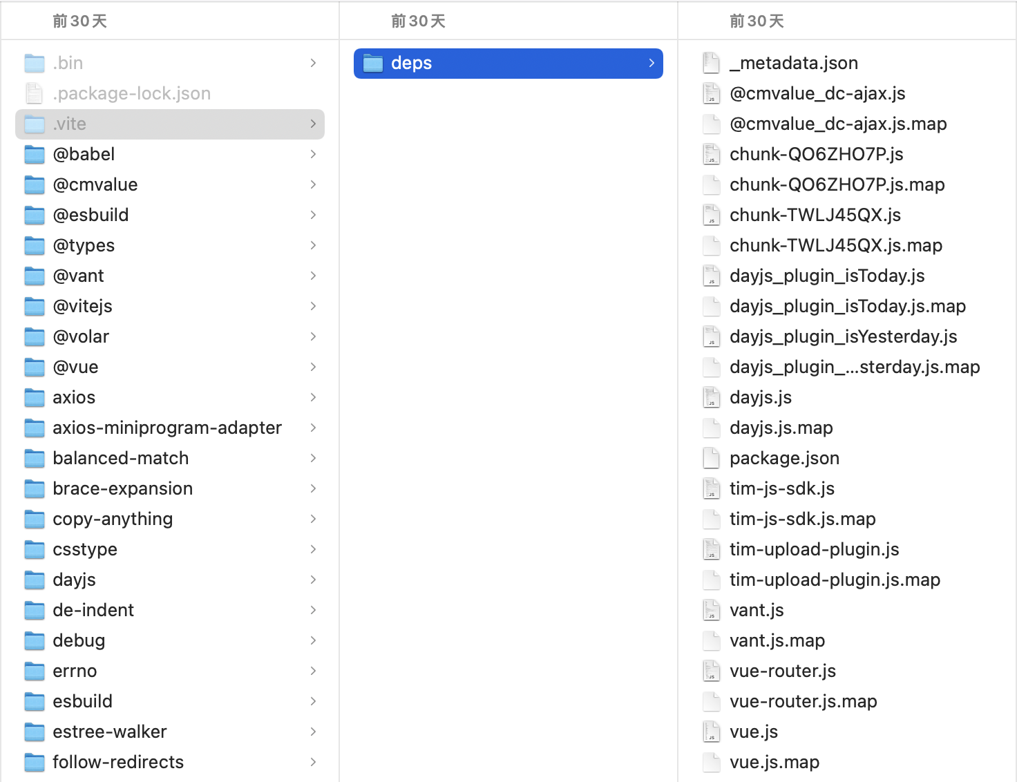This screenshot has width=1017, height=782.
Task: Expand the deps folder chevron
Action: point(652,64)
